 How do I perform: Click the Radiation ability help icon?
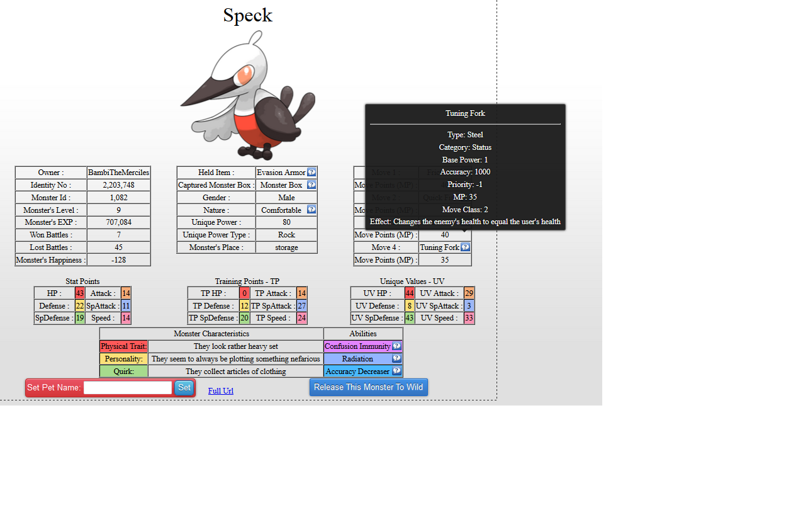396,359
